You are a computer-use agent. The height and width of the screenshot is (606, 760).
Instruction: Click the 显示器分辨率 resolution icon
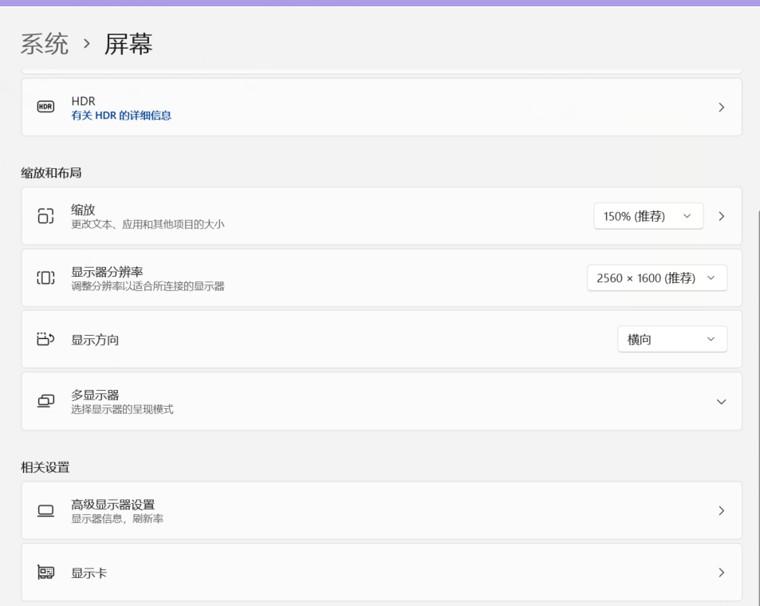pos(45,277)
